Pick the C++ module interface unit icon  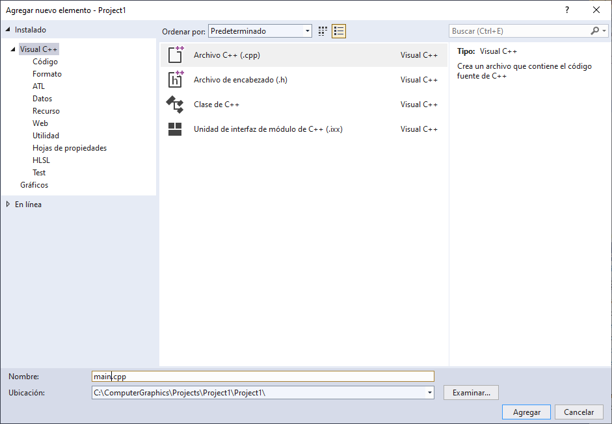click(x=175, y=129)
